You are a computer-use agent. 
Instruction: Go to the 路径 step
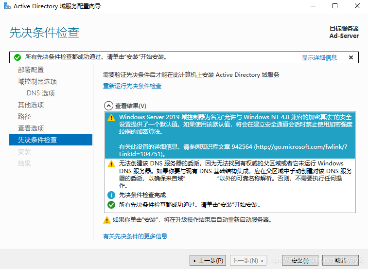(x=24, y=117)
